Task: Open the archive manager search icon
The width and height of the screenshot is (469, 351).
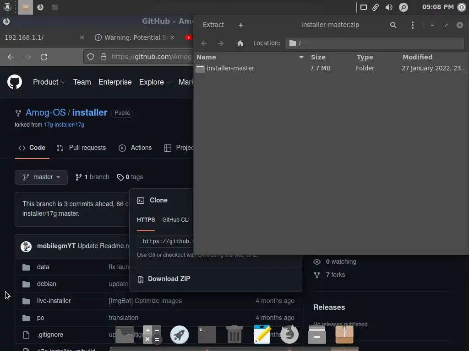Action: point(393,25)
